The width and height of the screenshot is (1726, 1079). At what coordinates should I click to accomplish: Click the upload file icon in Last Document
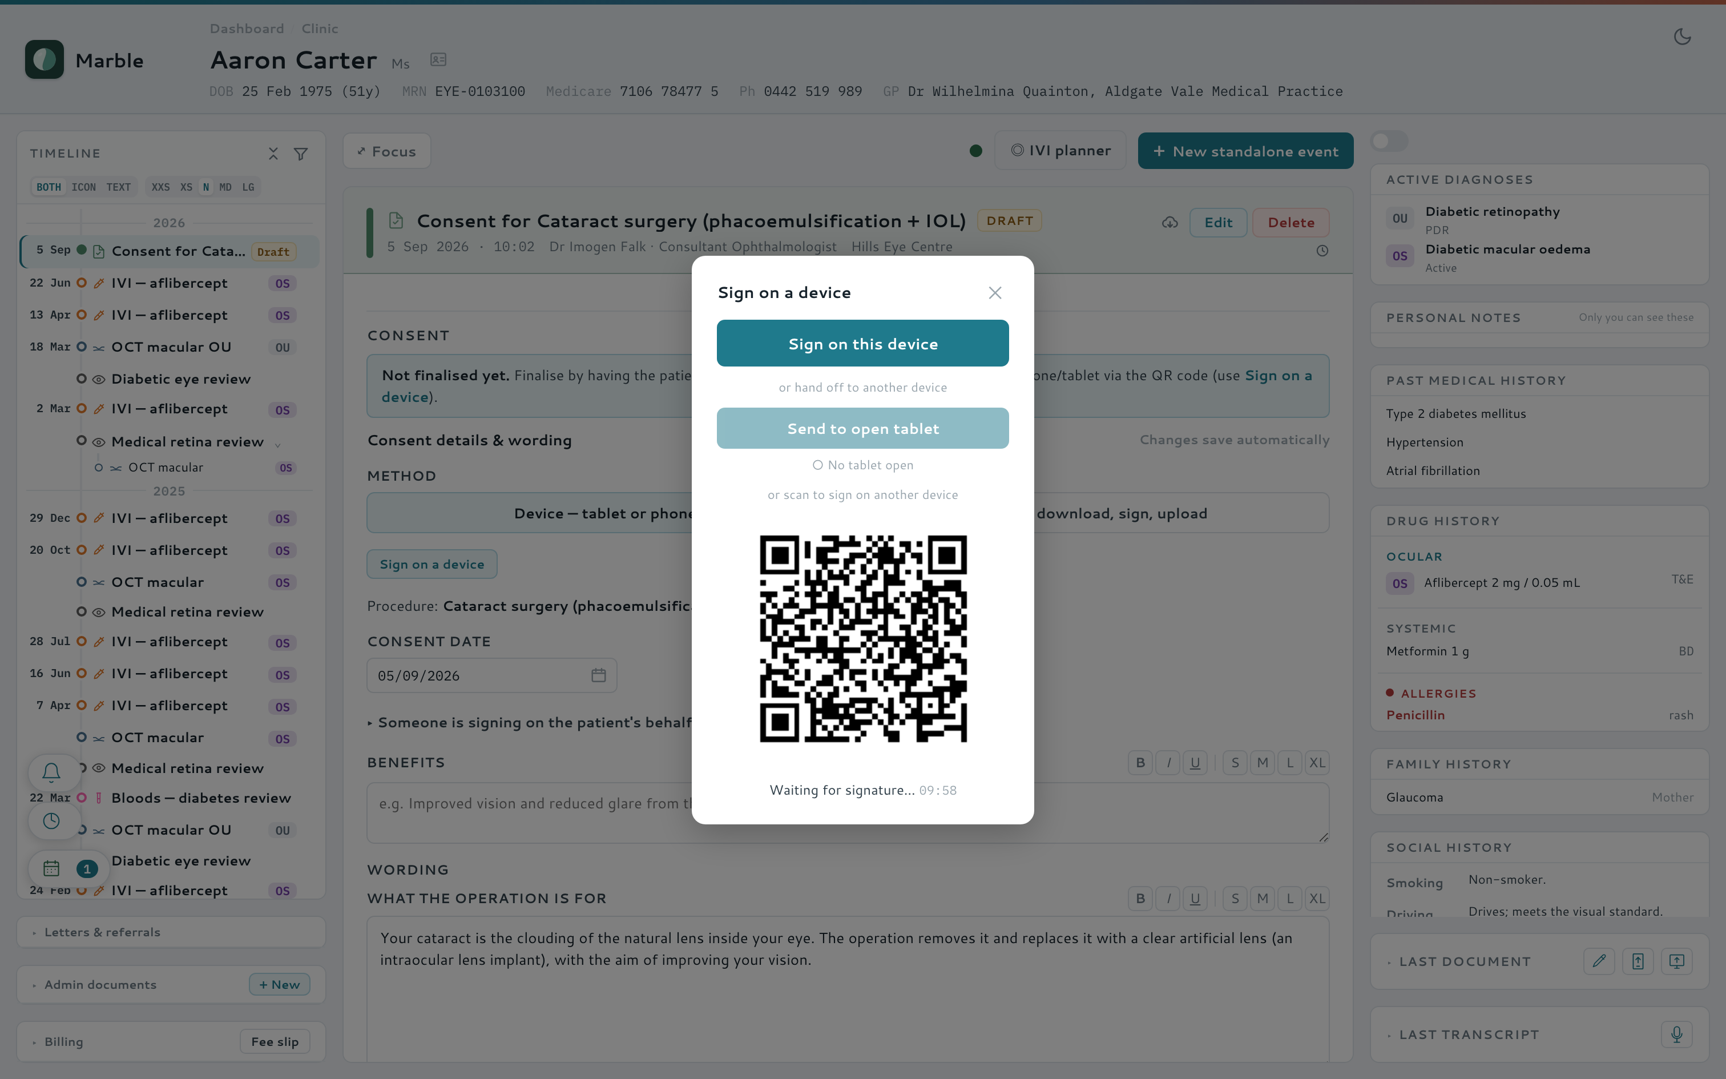pyautogui.click(x=1638, y=961)
